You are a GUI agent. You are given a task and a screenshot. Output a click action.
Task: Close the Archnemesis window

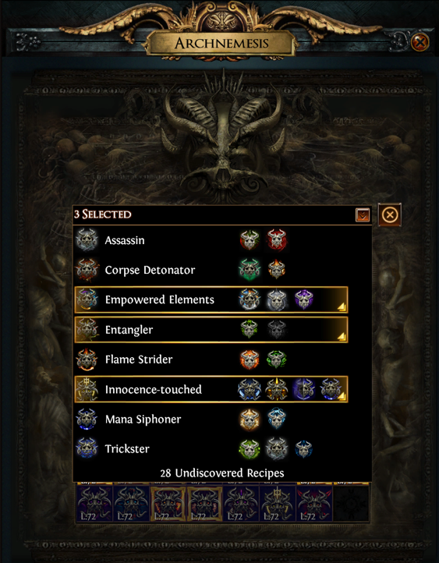(x=420, y=42)
